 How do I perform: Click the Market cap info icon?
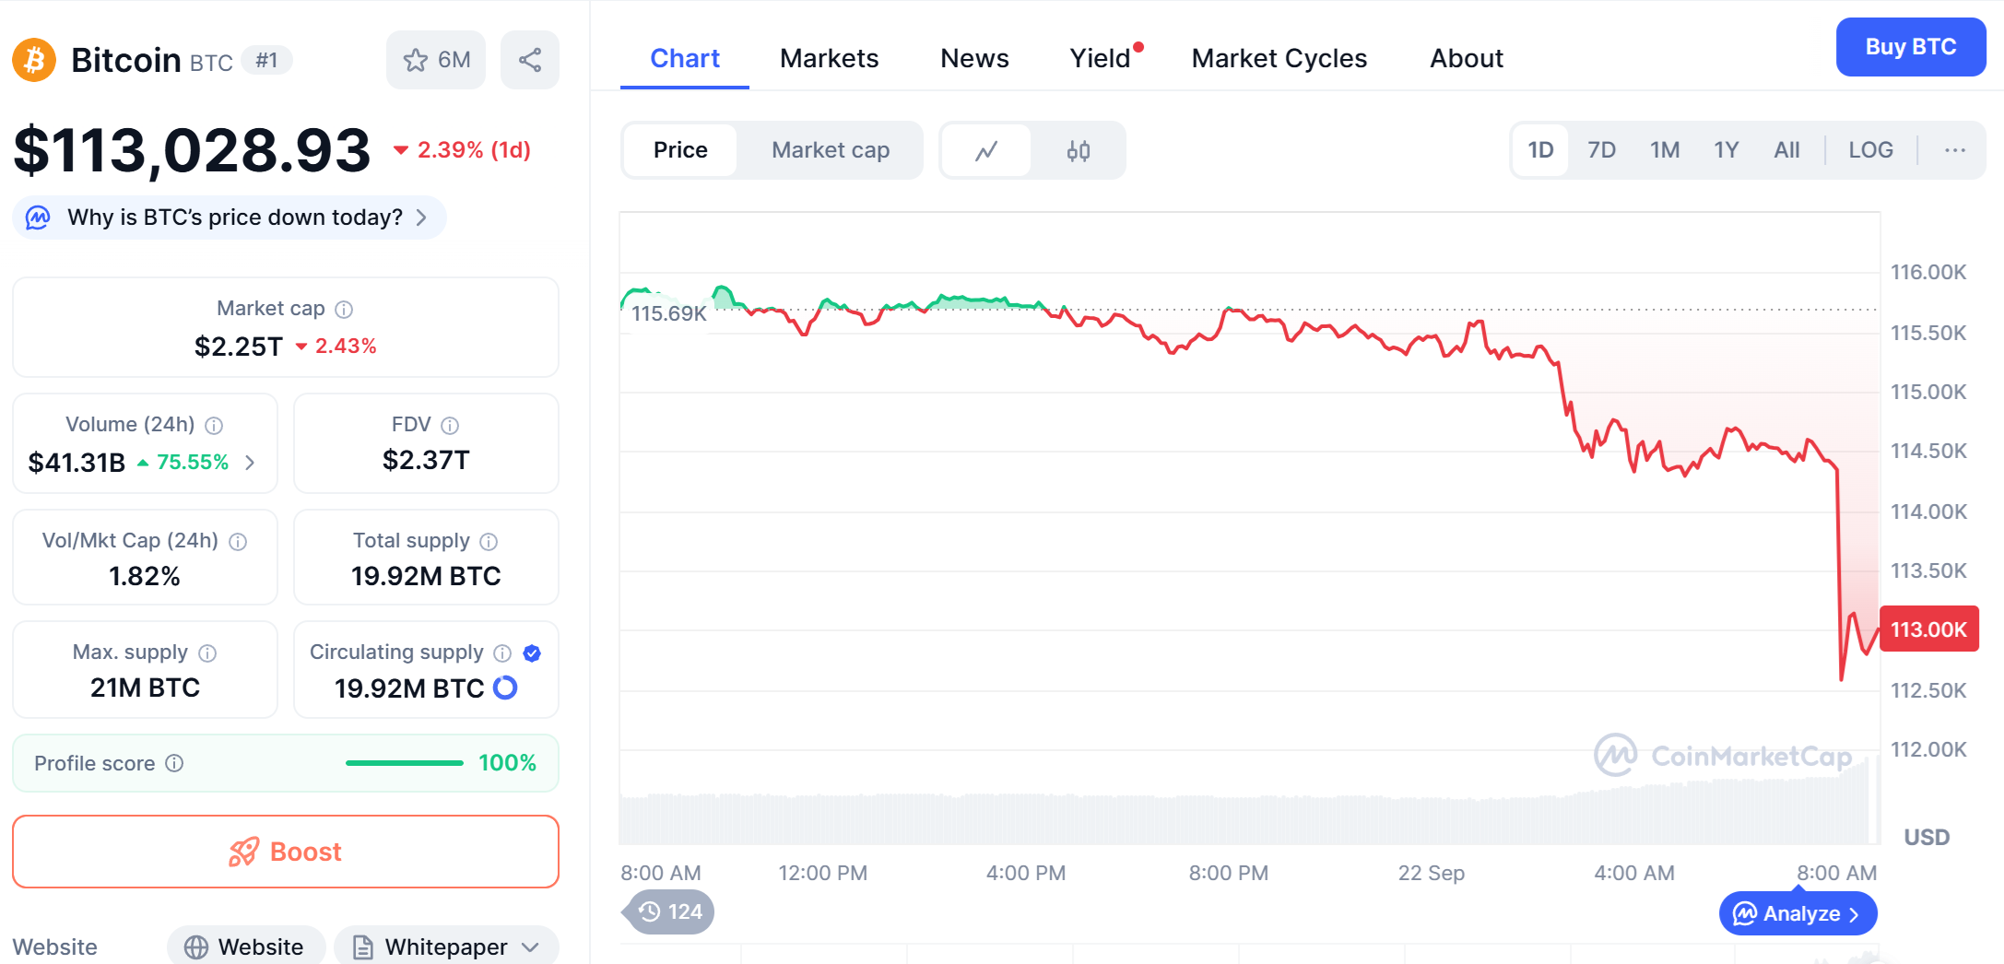click(344, 310)
